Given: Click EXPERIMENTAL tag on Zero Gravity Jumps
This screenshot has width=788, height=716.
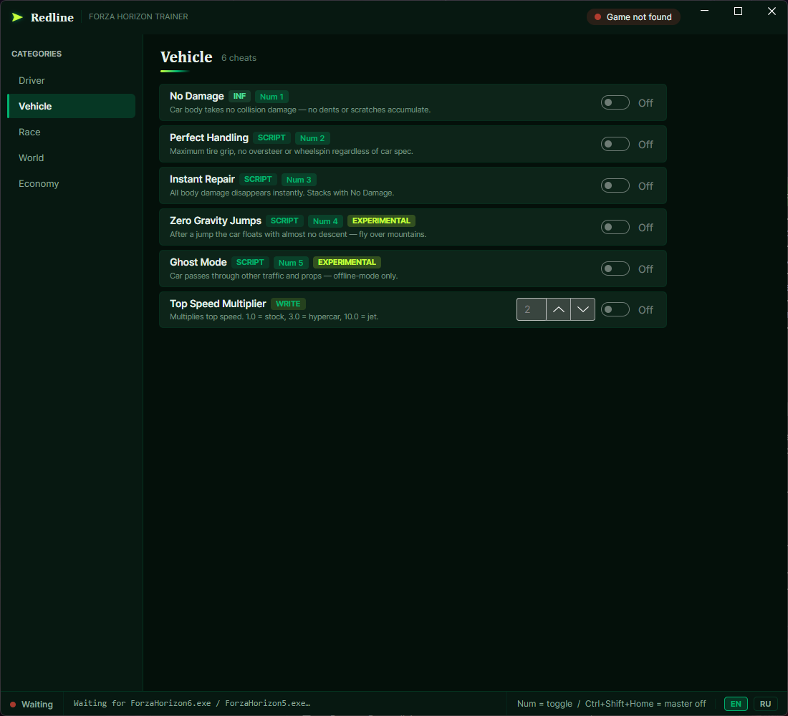Looking at the screenshot, I should [381, 221].
